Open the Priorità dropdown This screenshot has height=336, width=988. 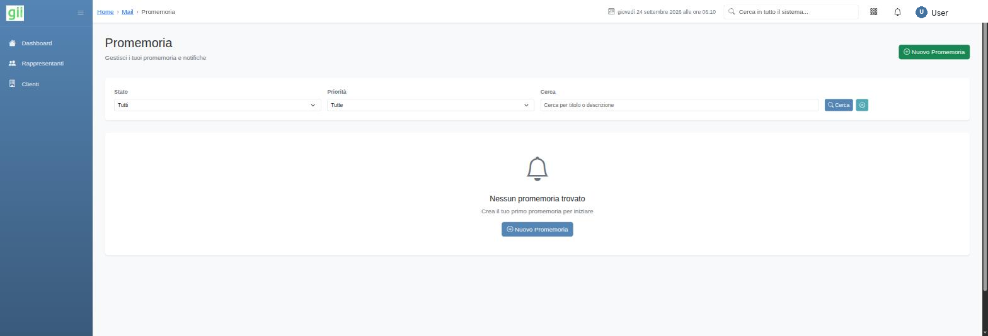tap(430, 105)
